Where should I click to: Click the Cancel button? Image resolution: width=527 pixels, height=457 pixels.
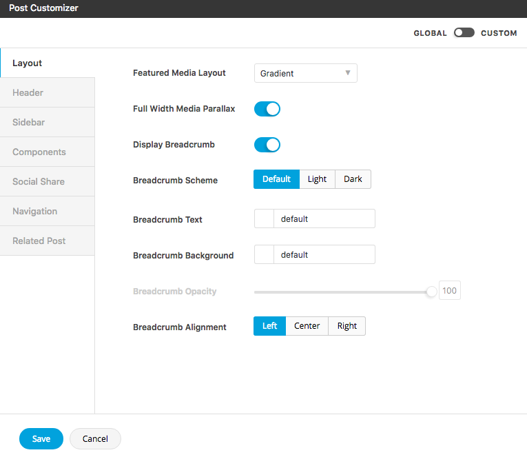(x=95, y=438)
